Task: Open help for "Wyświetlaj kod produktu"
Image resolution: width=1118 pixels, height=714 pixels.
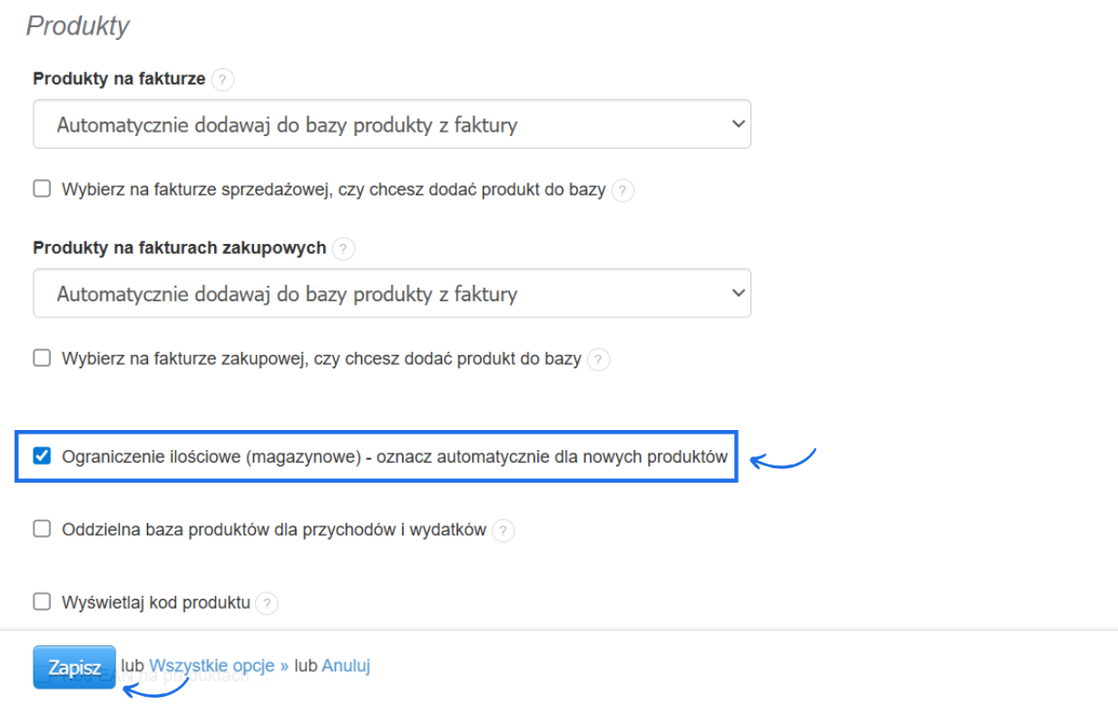Action: pos(267,602)
